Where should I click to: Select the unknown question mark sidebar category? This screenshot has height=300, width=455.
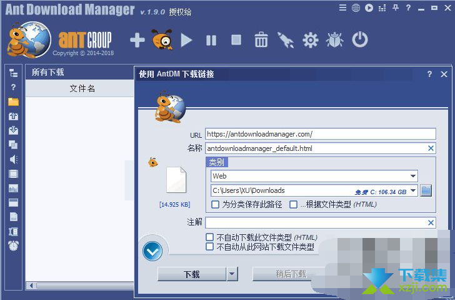point(13,87)
